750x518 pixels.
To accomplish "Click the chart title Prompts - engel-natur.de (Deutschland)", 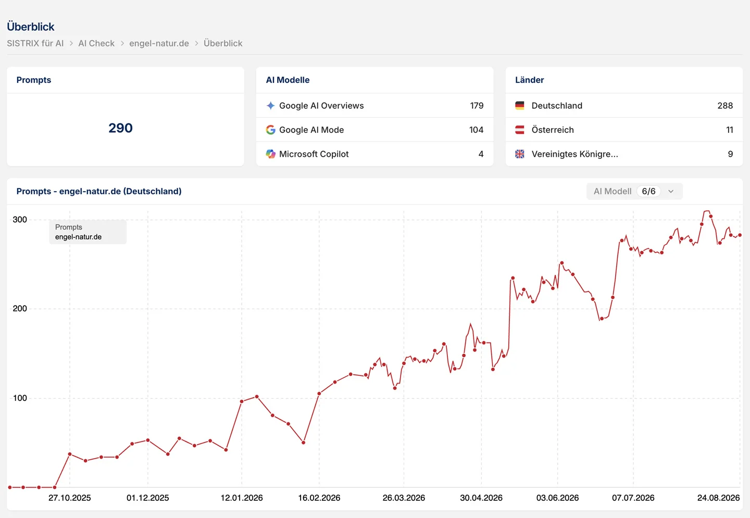I will tap(99, 191).
